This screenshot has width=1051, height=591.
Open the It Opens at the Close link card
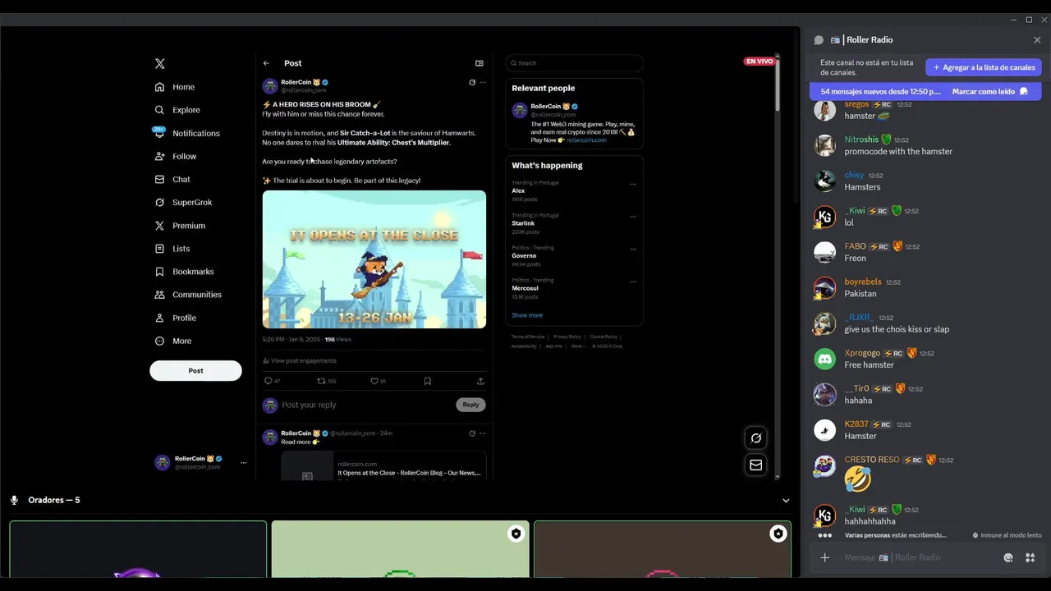(383, 465)
